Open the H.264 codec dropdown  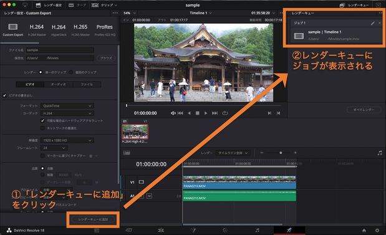coord(67,113)
